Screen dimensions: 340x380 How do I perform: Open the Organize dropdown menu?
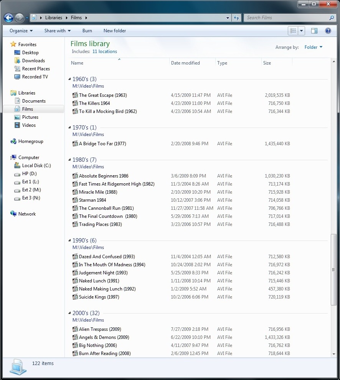point(21,31)
